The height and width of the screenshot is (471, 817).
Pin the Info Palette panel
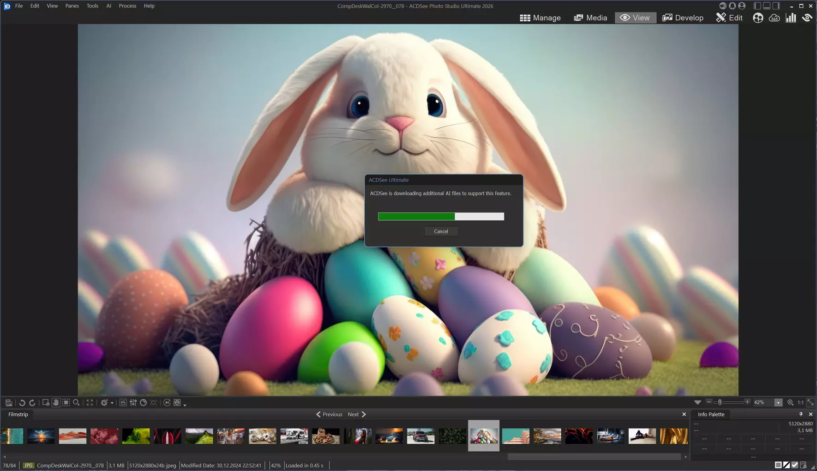click(801, 414)
